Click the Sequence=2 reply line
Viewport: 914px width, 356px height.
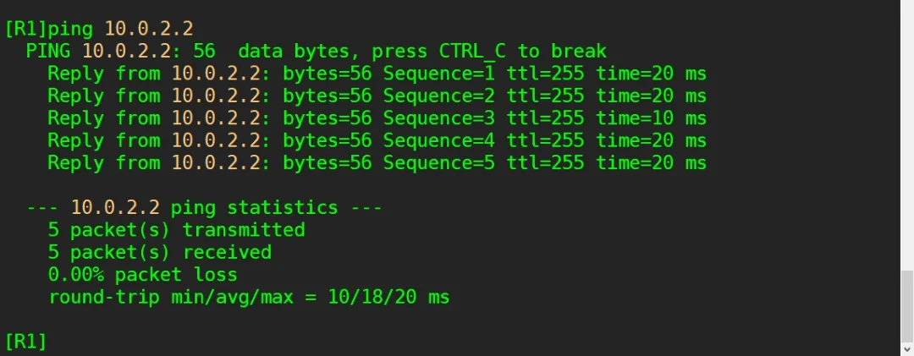click(x=377, y=96)
